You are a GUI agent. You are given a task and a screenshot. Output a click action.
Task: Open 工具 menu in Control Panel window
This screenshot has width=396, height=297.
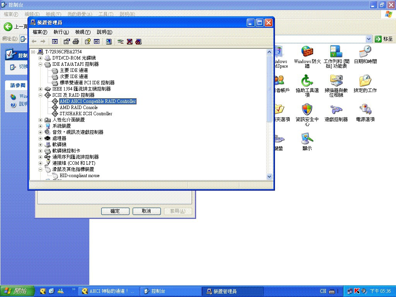tap(106, 14)
